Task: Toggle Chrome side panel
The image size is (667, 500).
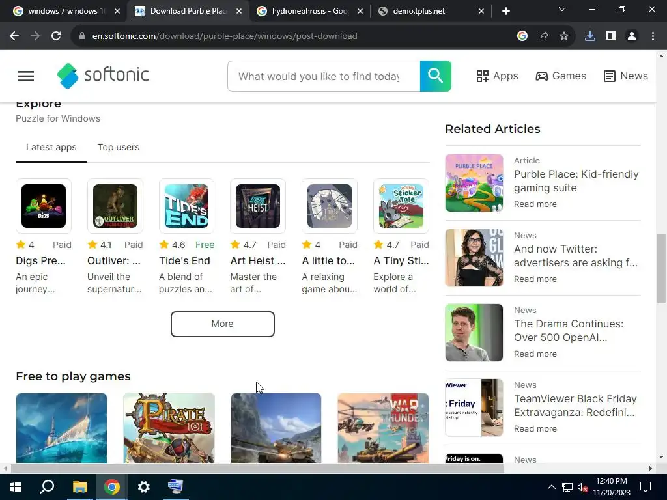Action: (611, 36)
